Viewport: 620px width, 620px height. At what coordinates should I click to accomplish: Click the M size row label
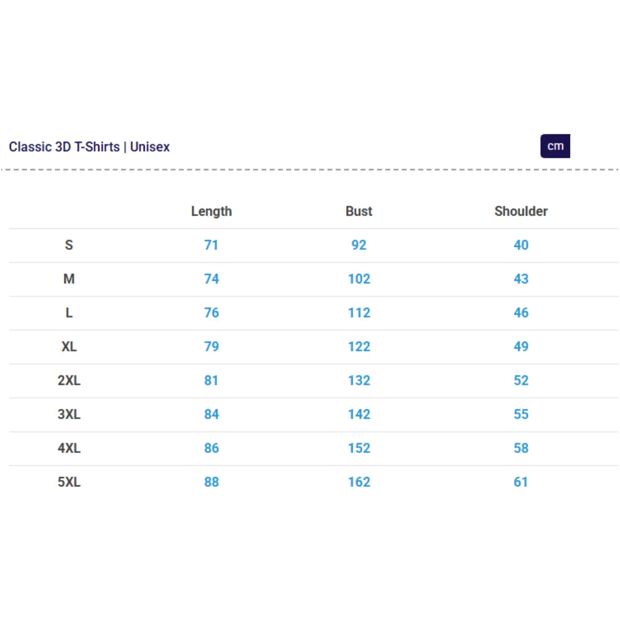tap(69, 279)
